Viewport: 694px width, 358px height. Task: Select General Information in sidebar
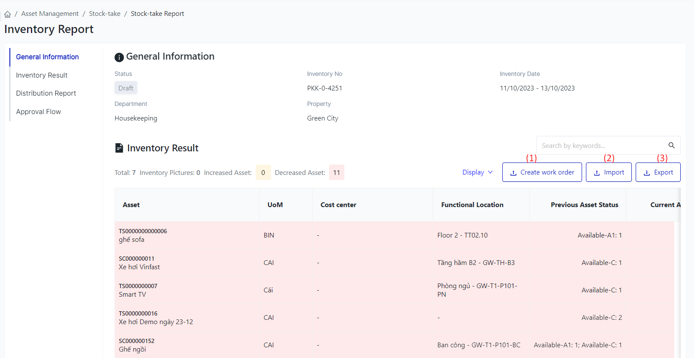click(x=47, y=57)
